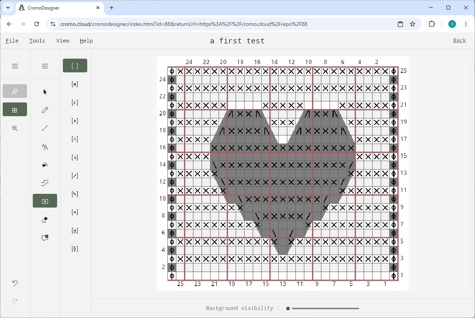Open the Help menu

(x=86, y=41)
